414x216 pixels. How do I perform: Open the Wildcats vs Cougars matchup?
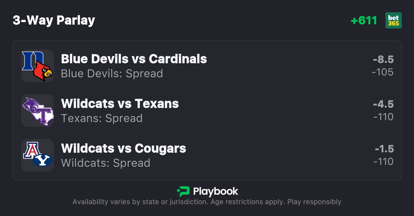click(123, 148)
